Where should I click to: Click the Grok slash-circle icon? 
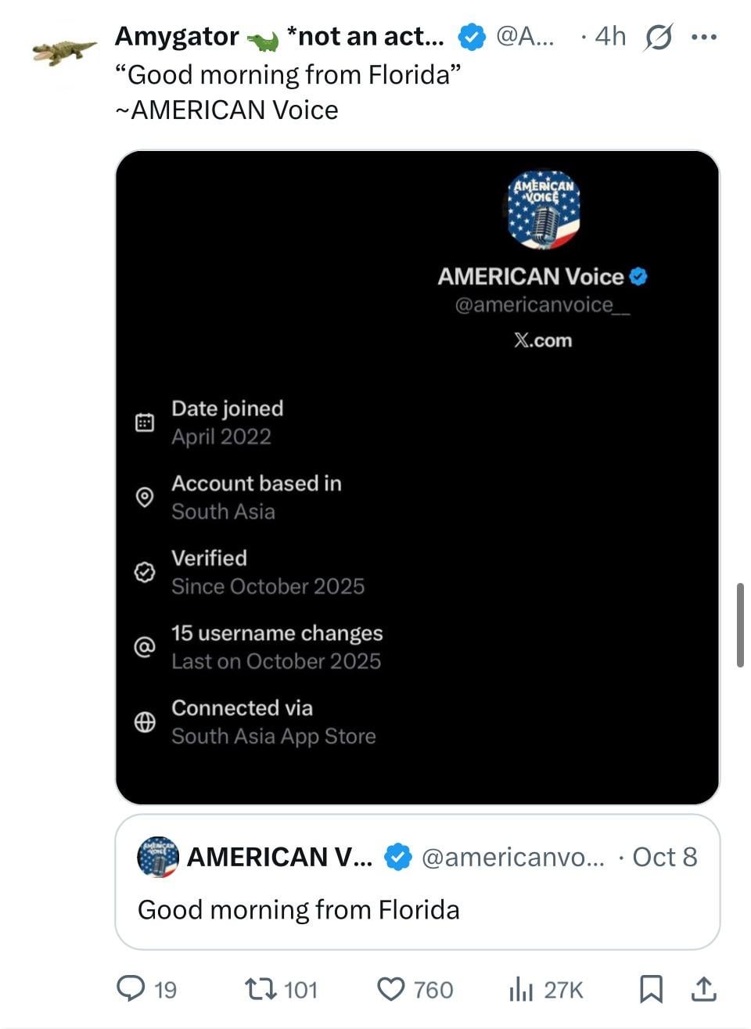pyautogui.click(x=658, y=37)
